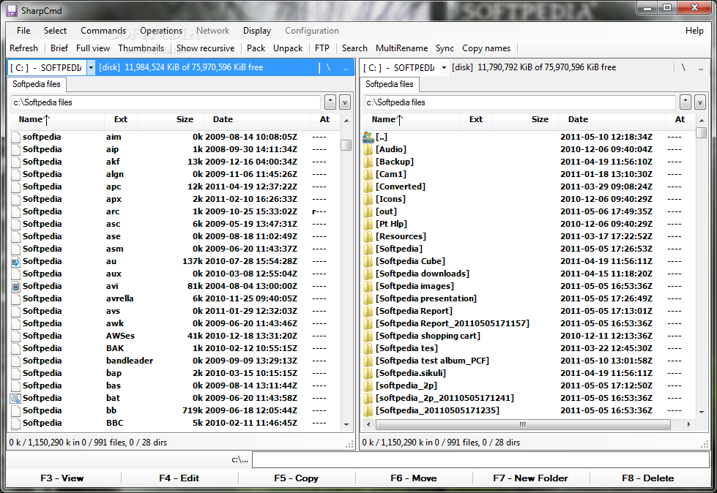Click left panel scroll down arrow
717x493 pixels.
[346, 424]
